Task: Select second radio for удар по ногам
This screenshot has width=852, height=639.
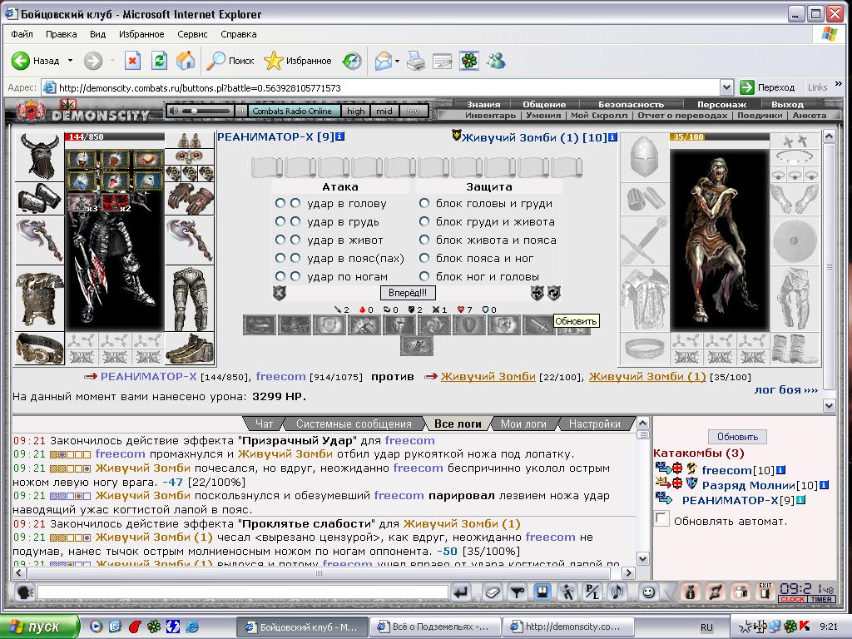Action: click(x=295, y=276)
